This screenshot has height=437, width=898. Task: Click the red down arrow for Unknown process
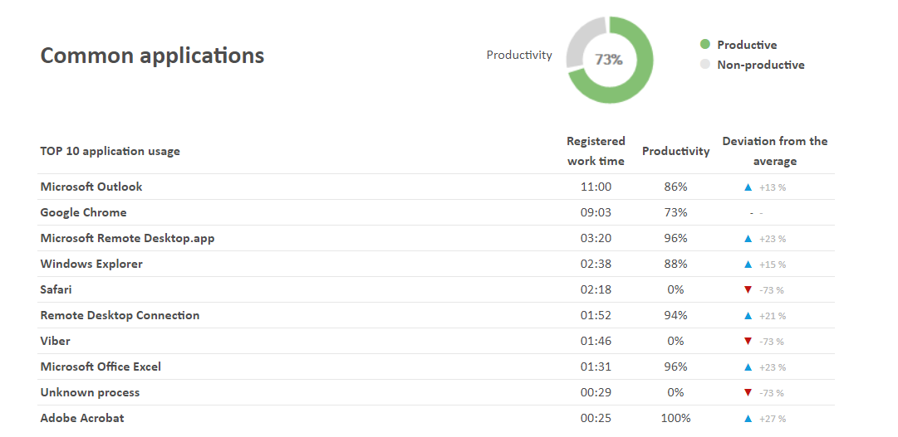[748, 393]
